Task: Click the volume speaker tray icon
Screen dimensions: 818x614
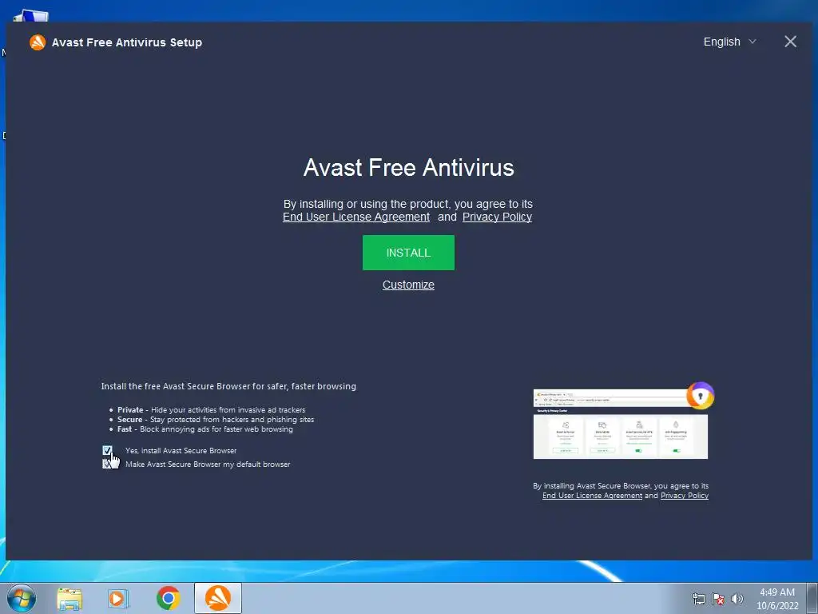Action: click(737, 599)
